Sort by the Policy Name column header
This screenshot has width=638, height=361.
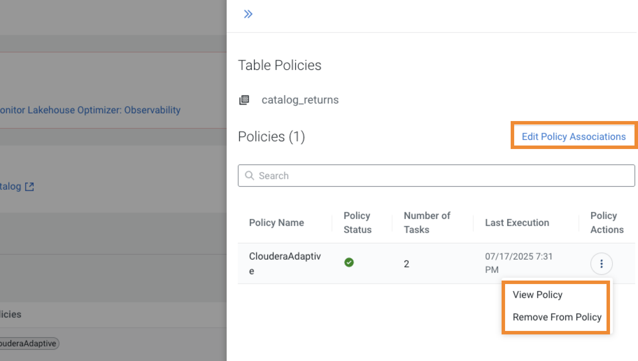(277, 222)
